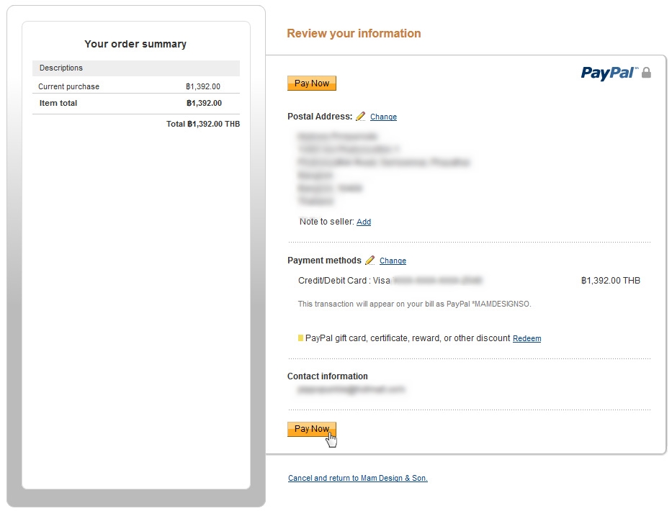Click the Item total row
672x511 pixels.
[x=58, y=103]
